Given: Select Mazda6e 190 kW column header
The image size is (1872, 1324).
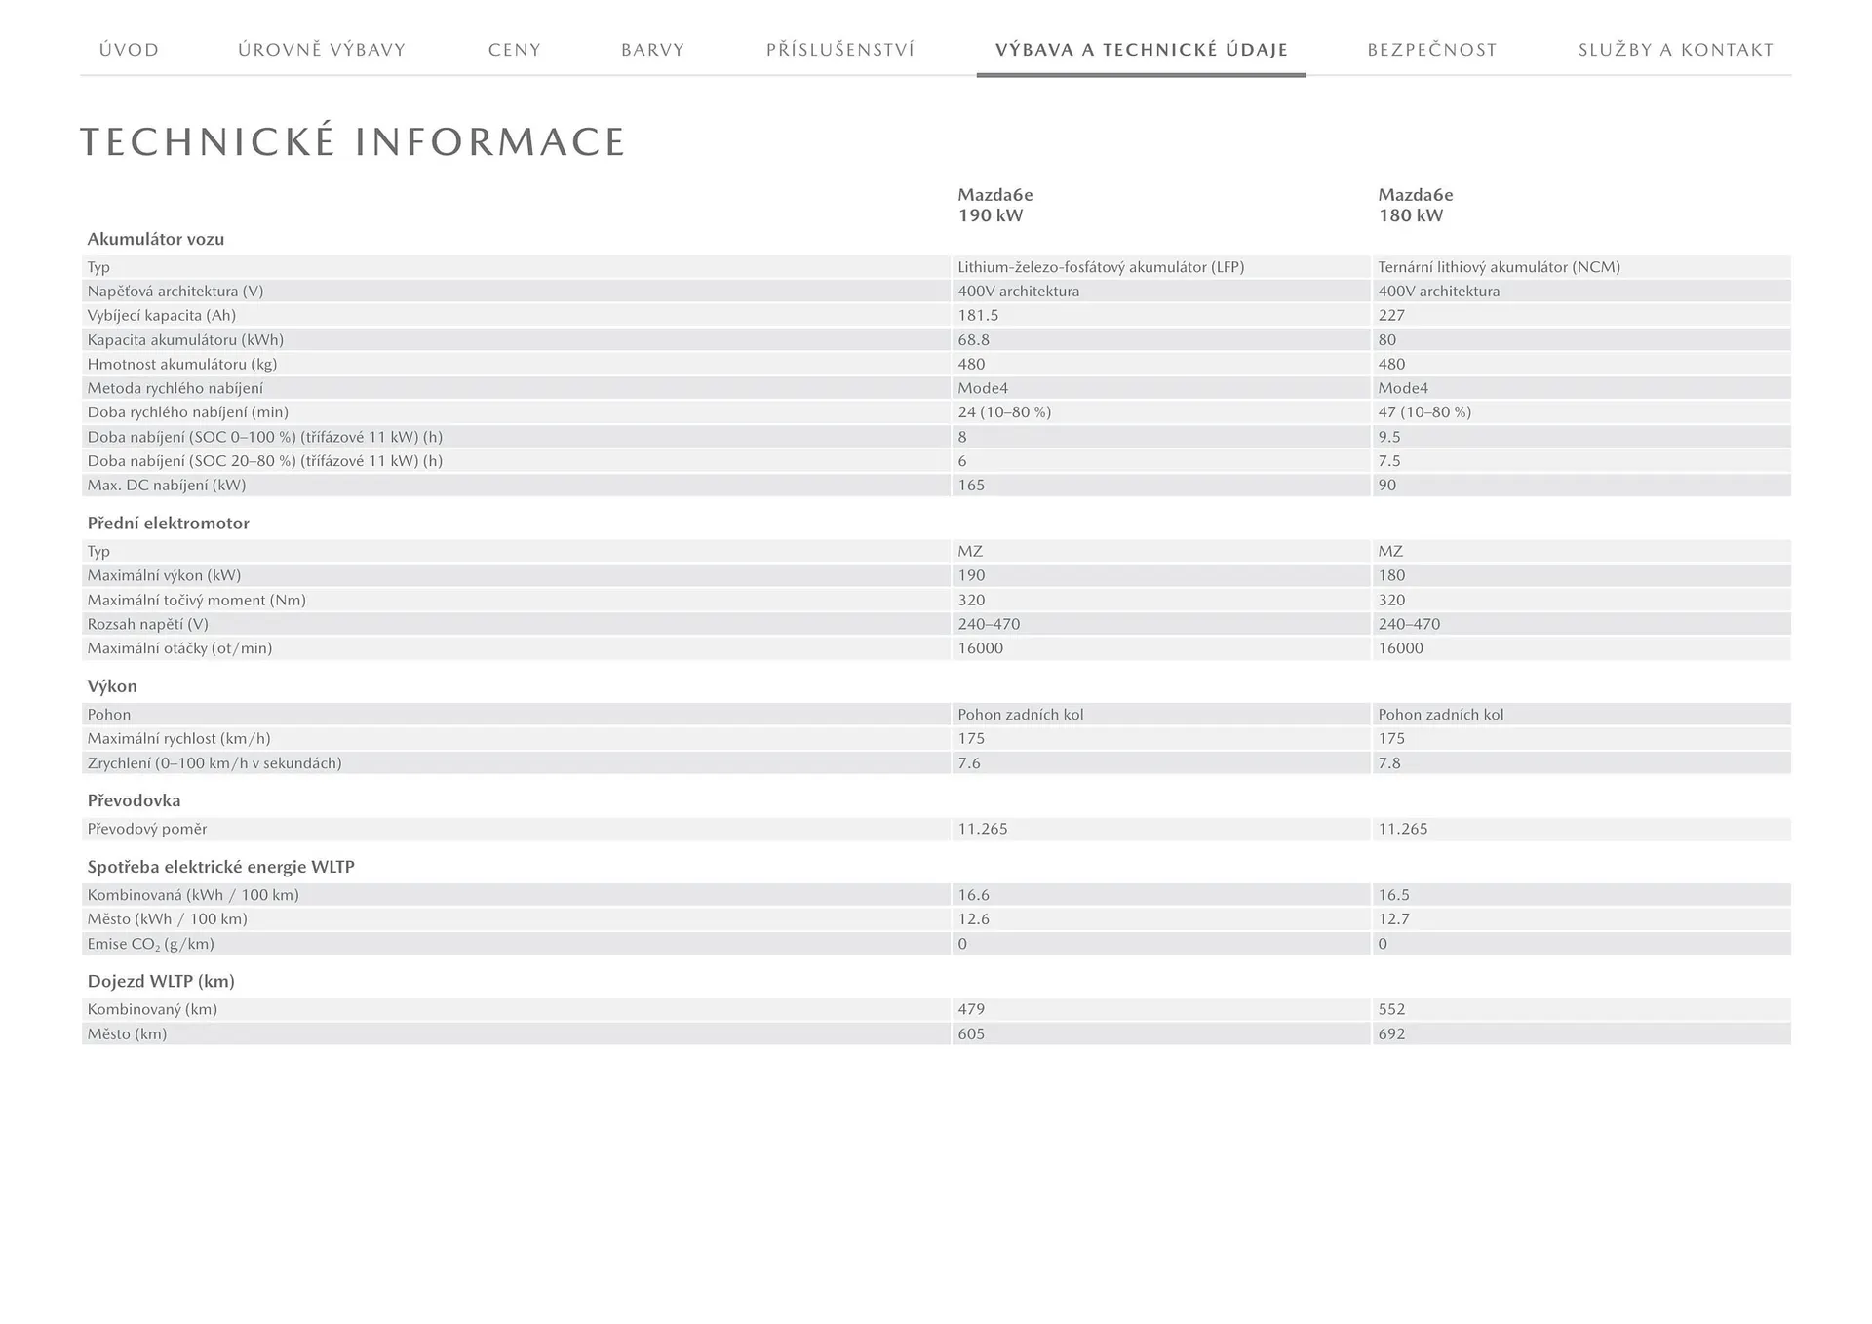Looking at the screenshot, I should tap(994, 205).
